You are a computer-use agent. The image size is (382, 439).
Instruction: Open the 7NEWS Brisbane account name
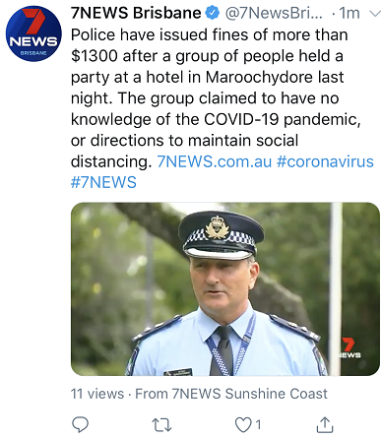136,13
